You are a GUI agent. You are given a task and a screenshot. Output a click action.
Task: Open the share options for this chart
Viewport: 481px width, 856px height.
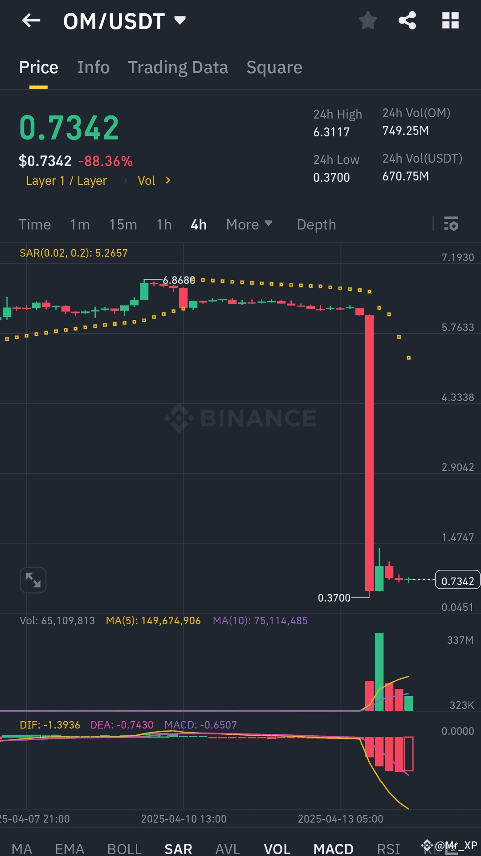pyautogui.click(x=408, y=20)
